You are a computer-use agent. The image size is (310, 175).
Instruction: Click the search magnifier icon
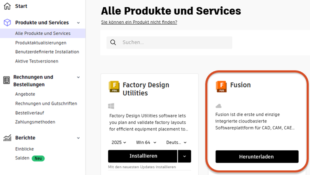(113, 42)
